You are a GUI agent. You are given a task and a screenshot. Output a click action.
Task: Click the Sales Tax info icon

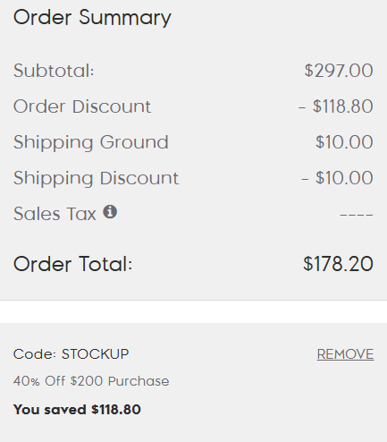[110, 212]
